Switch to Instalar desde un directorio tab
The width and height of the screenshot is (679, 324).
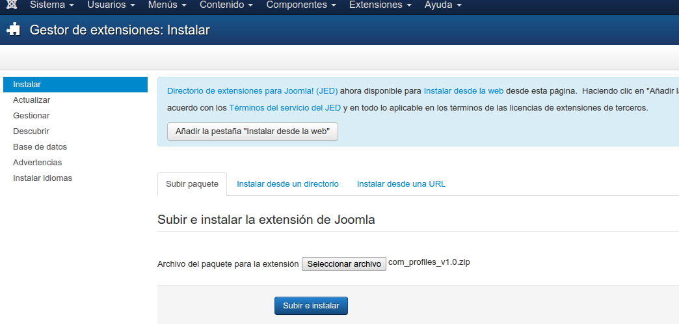(287, 184)
